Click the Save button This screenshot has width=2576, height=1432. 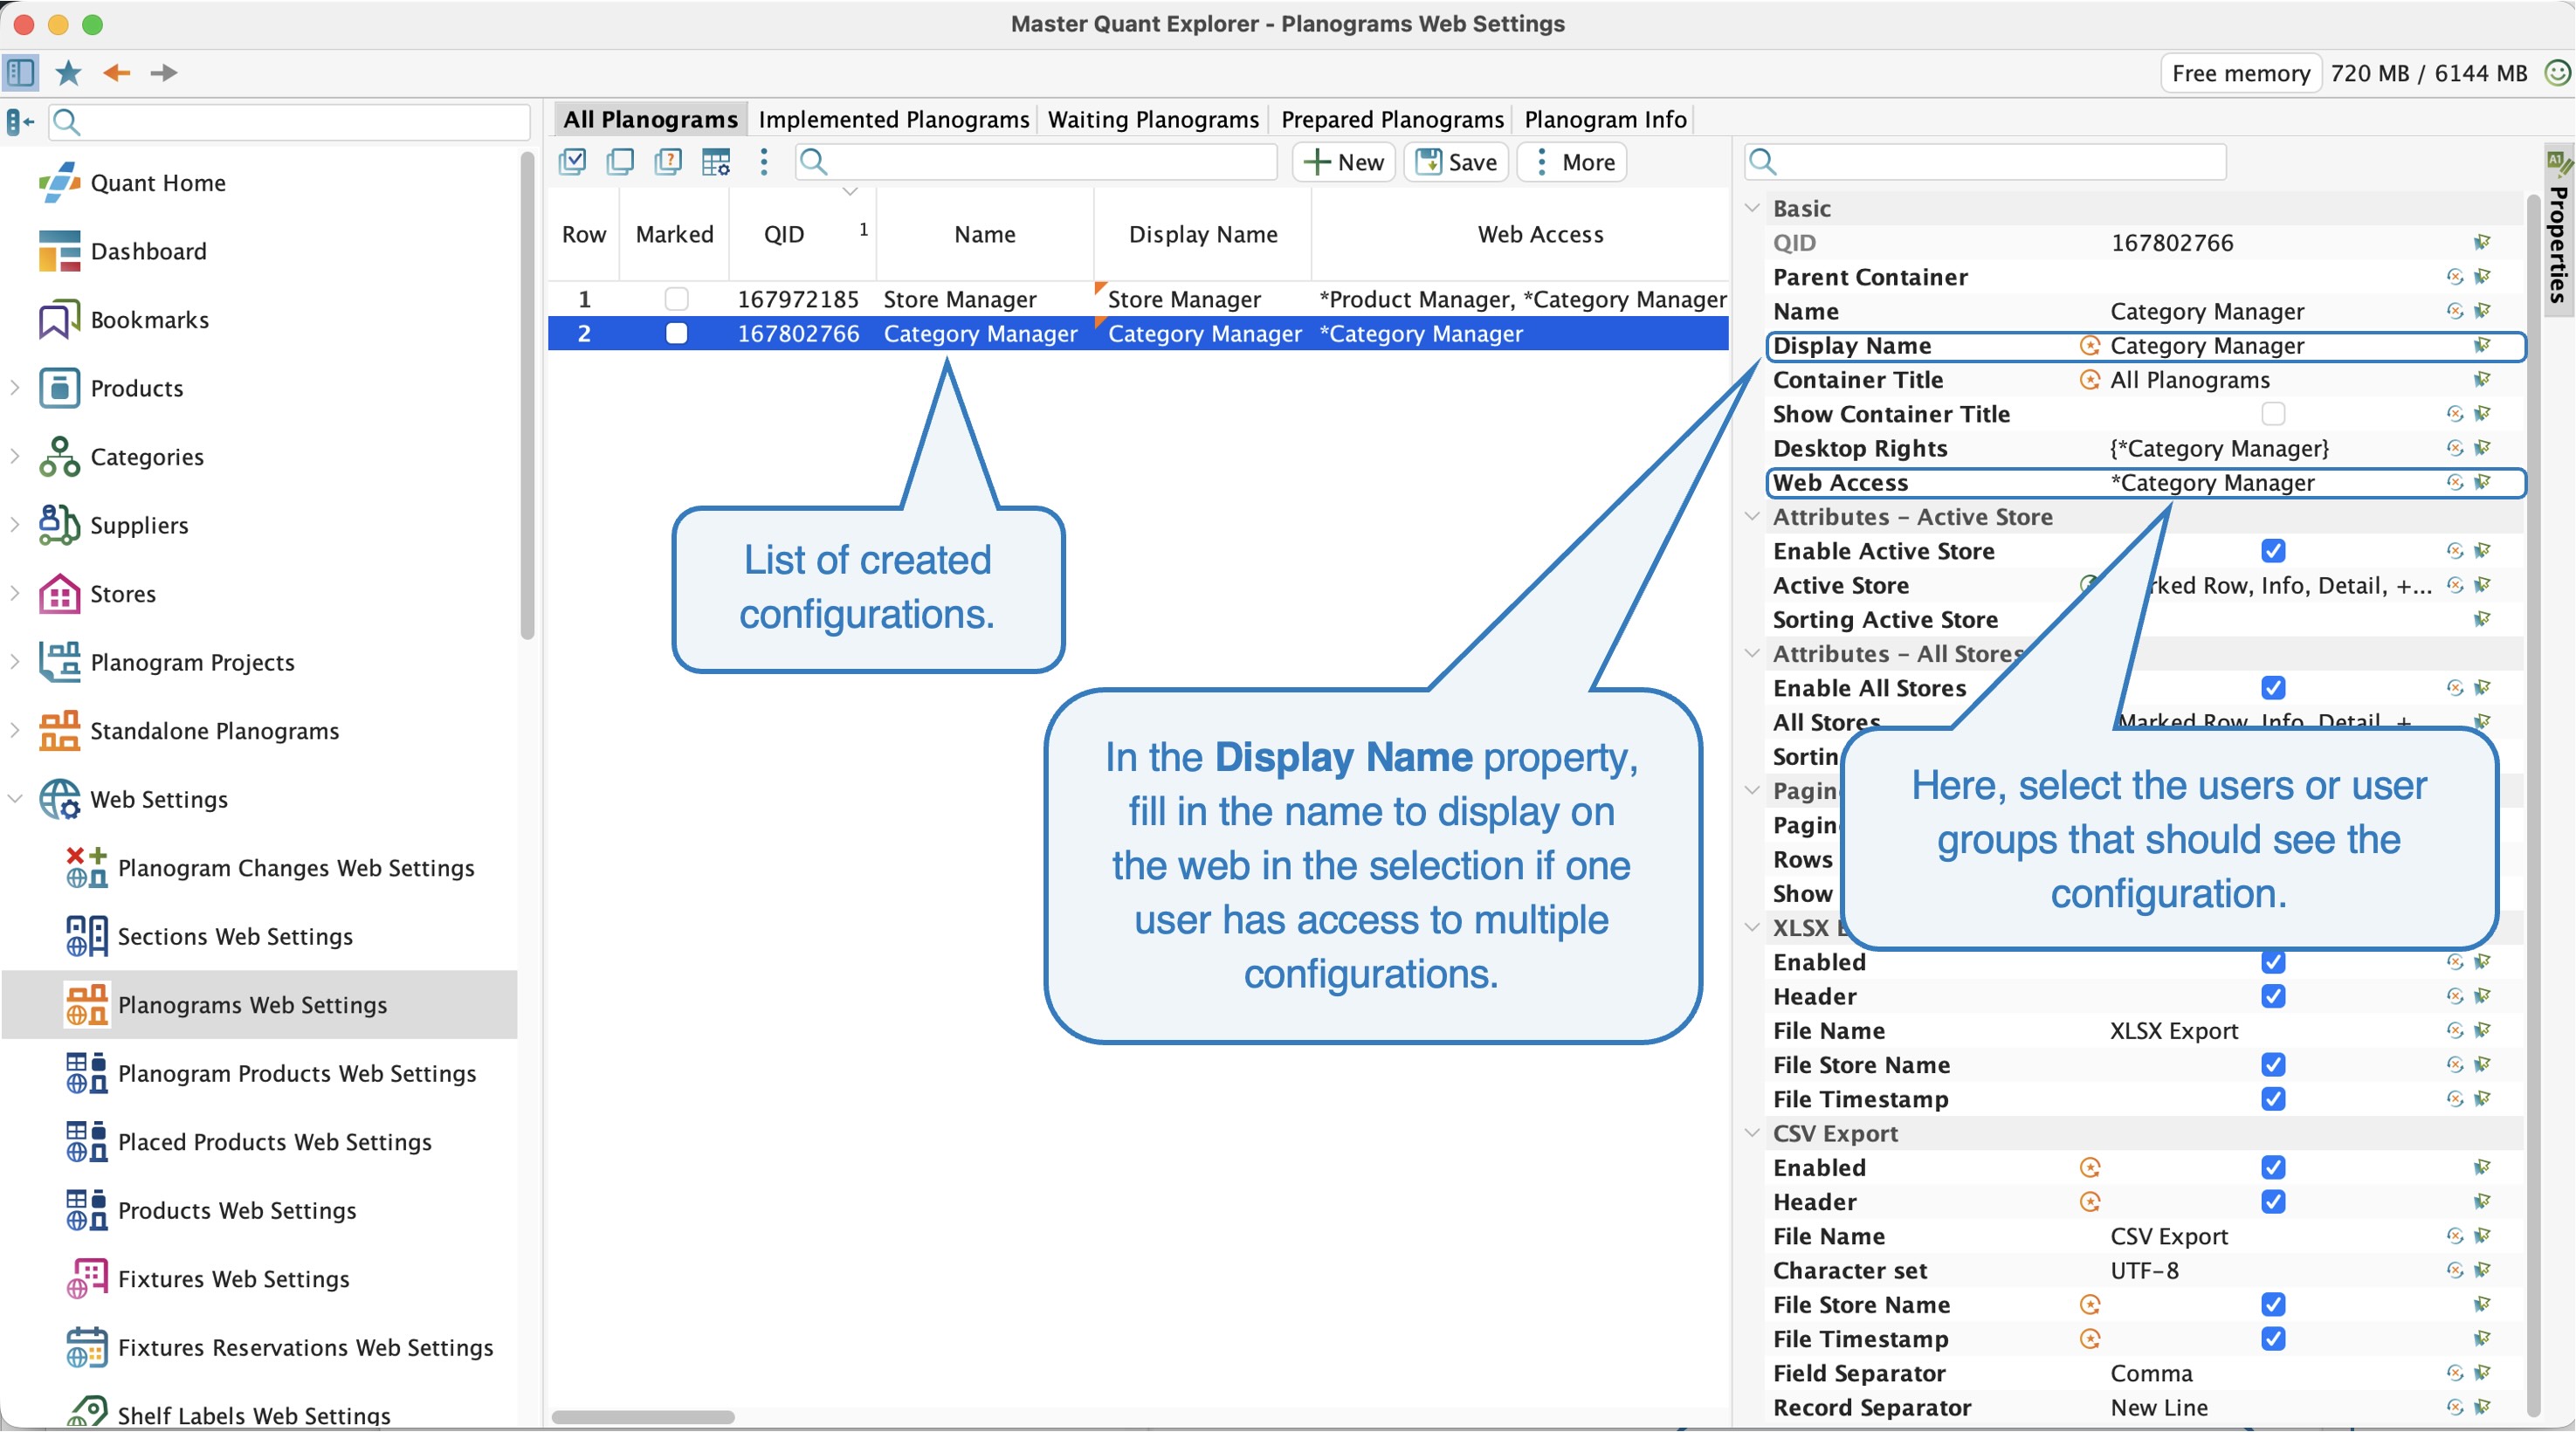pos(1456,162)
